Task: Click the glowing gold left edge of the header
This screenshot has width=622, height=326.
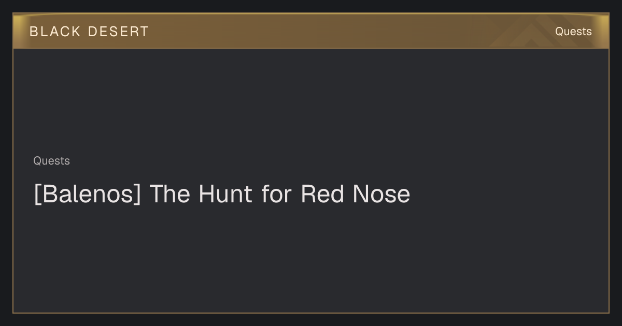Action: [x=18, y=31]
